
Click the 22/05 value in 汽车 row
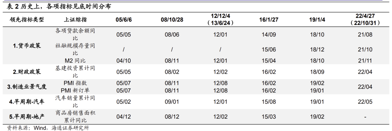pos(365,102)
